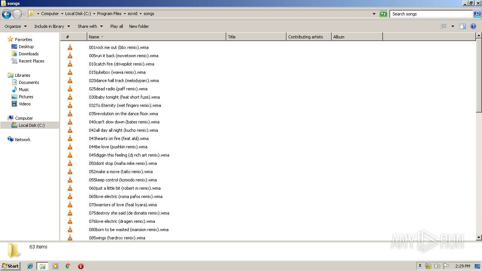Screen dimensions: 482x271
Task: Select 055keep control (komodo remix).wma
Action: click(123, 180)
